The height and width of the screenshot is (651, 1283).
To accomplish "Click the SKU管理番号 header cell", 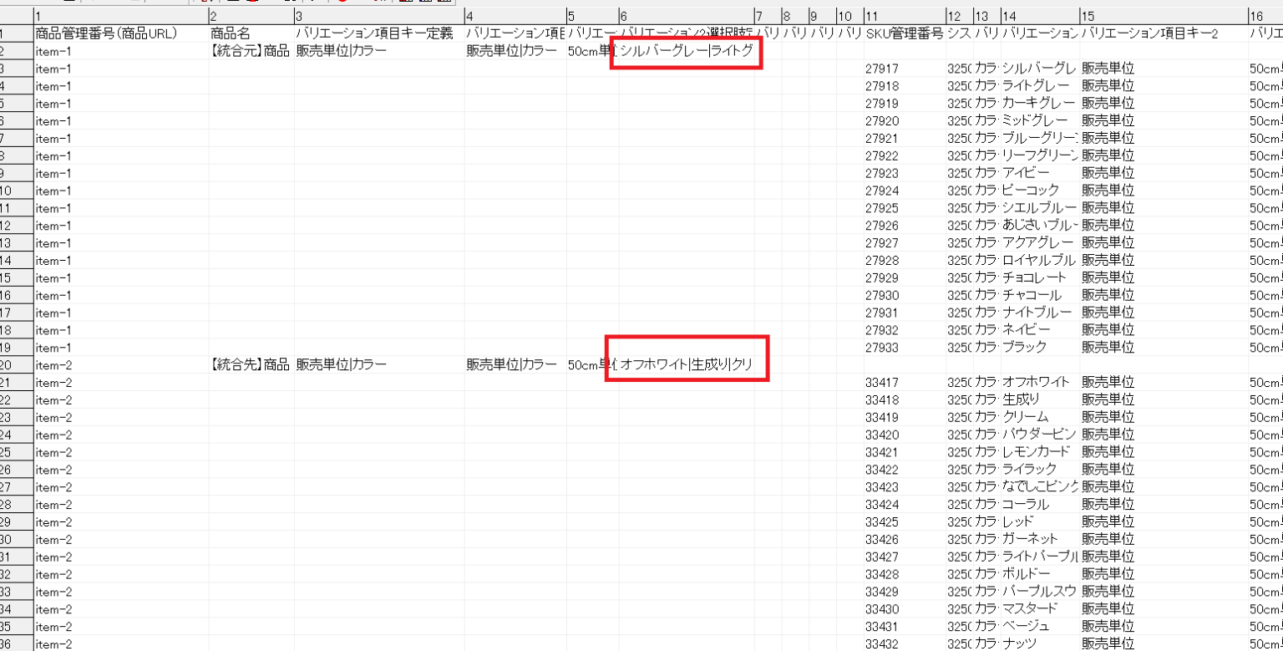I will pos(904,33).
